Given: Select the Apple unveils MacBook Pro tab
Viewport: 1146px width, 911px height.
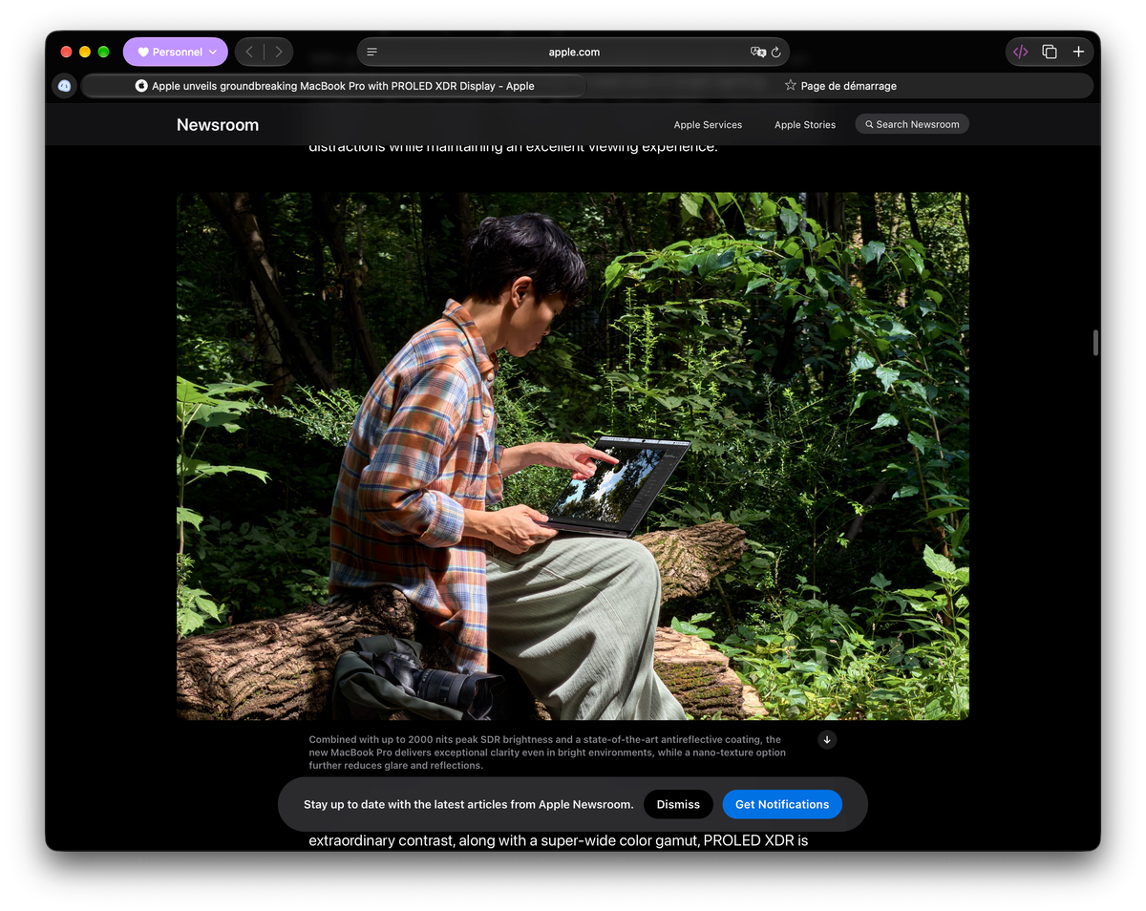Looking at the screenshot, I should (334, 85).
